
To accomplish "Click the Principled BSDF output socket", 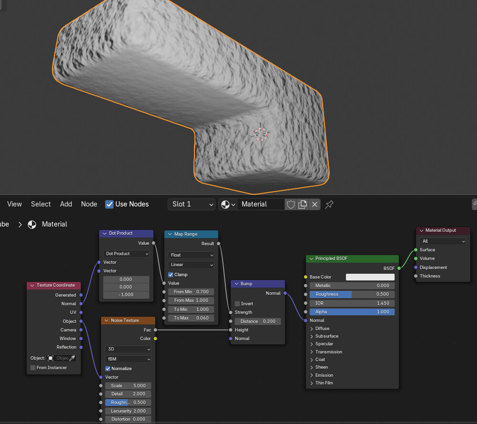I will [x=399, y=269].
